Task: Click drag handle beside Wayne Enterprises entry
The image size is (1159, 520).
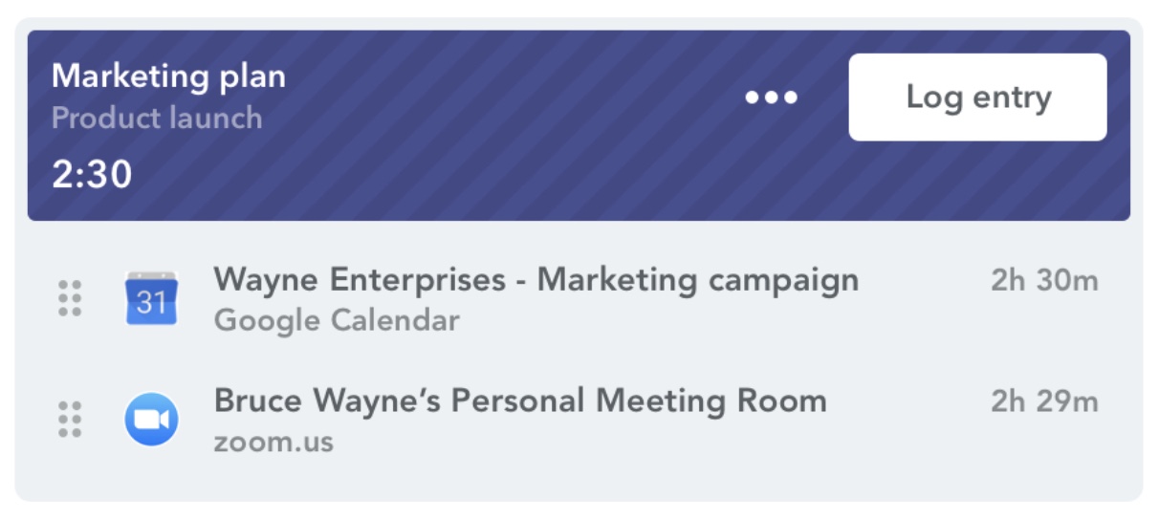Action: 70,298
